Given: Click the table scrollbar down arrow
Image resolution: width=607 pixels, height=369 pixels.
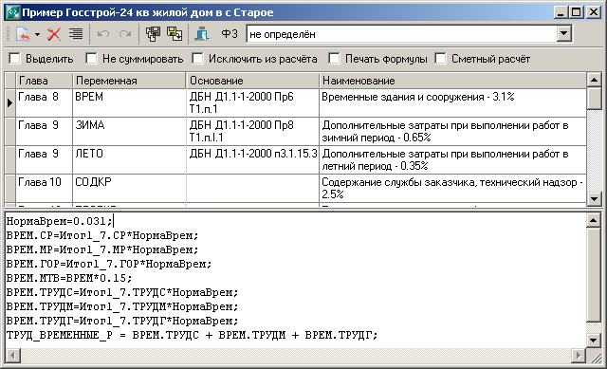Looking at the screenshot, I should pos(594,199).
